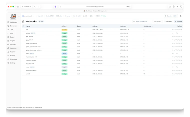Delete the unraid network with the trash icon

(181, 74)
